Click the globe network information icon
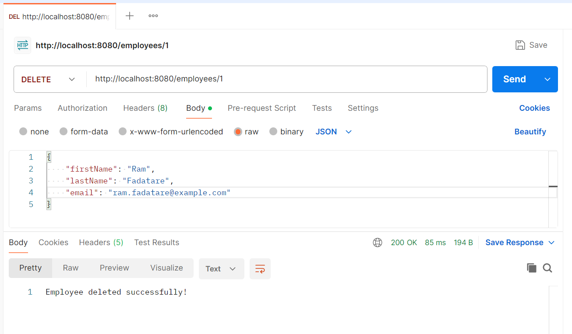572x334 pixels. (x=377, y=243)
